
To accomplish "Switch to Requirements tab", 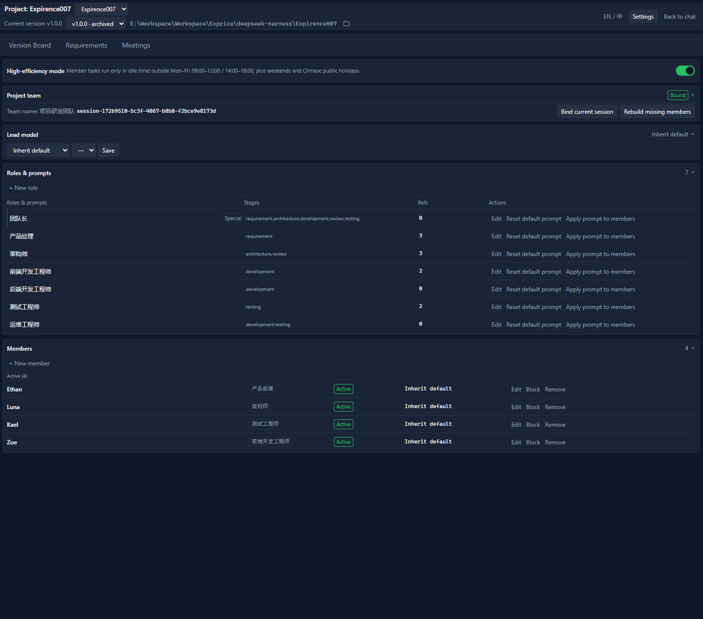I will (86, 45).
